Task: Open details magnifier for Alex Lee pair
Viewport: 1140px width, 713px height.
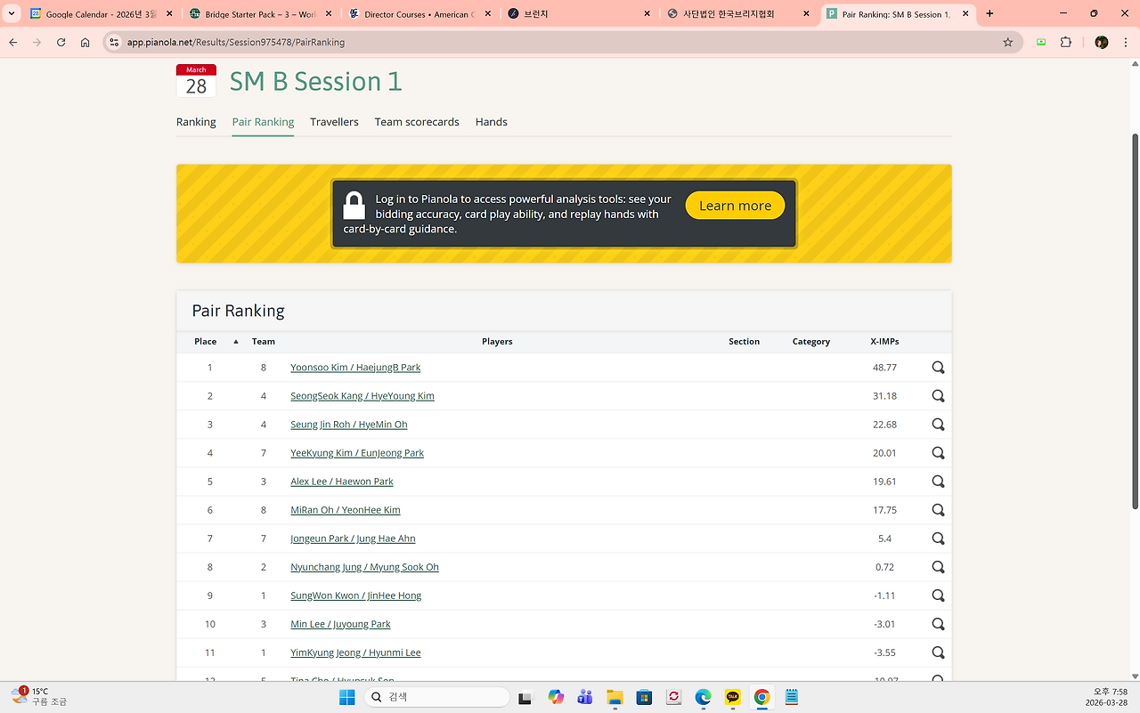Action: [x=938, y=482]
